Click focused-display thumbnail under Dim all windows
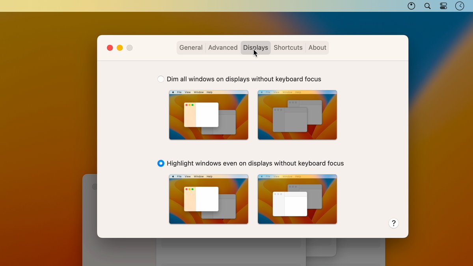This screenshot has width=473, height=266. click(x=209, y=115)
